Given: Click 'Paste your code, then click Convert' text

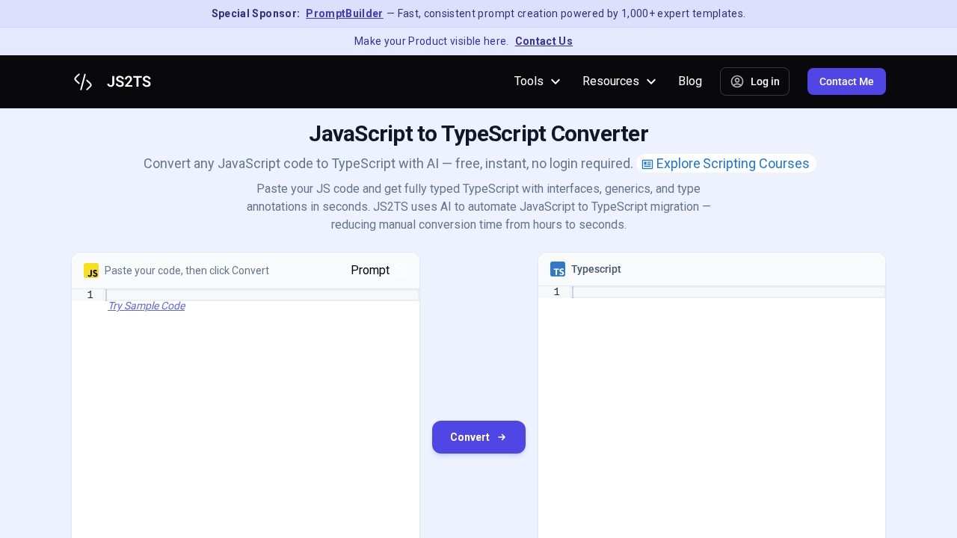Looking at the screenshot, I should [x=187, y=270].
